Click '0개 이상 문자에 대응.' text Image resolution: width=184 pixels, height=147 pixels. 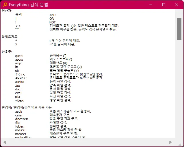pos(65,41)
